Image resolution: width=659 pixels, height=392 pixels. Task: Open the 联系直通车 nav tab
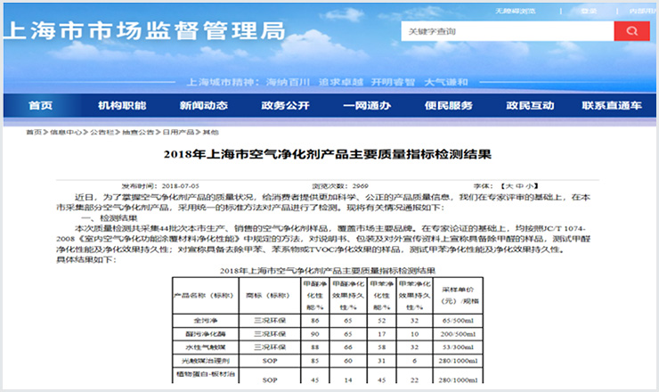pos(612,105)
